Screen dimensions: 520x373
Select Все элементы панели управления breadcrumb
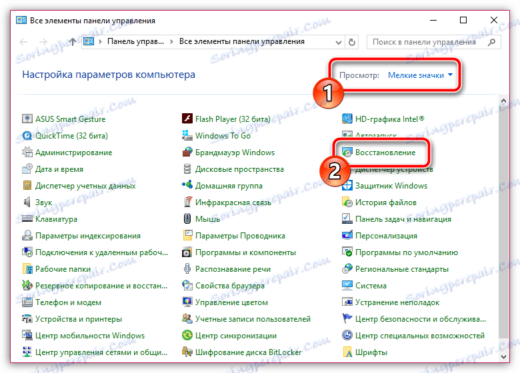(242, 42)
